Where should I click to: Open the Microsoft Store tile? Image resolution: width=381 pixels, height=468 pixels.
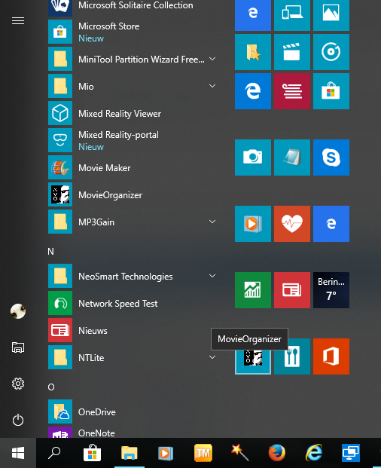point(331,91)
